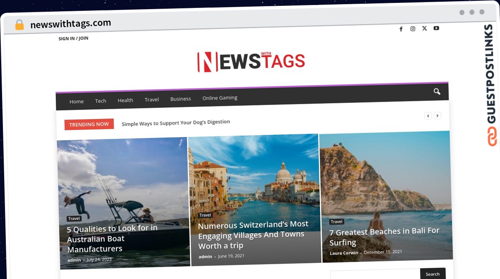The width and height of the screenshot is (500, 279).
Task: Open the Health menu item
Action: (x=125, y=100)
